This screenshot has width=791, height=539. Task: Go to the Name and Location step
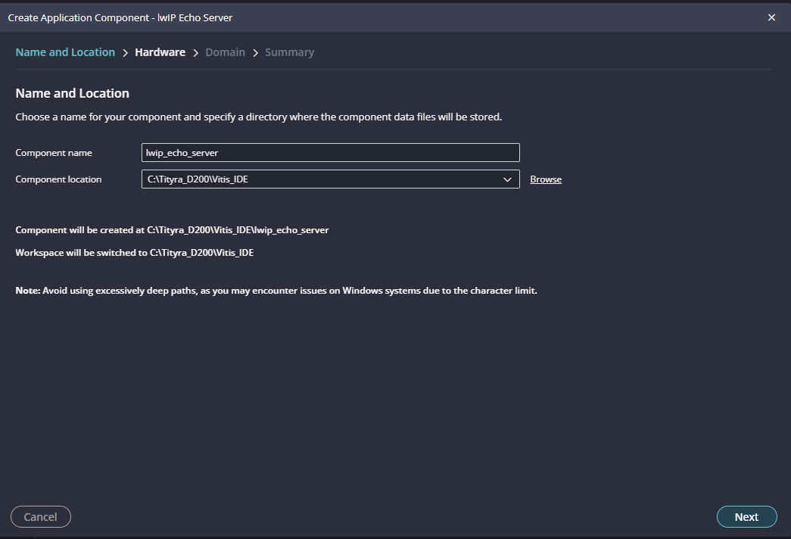65,52
